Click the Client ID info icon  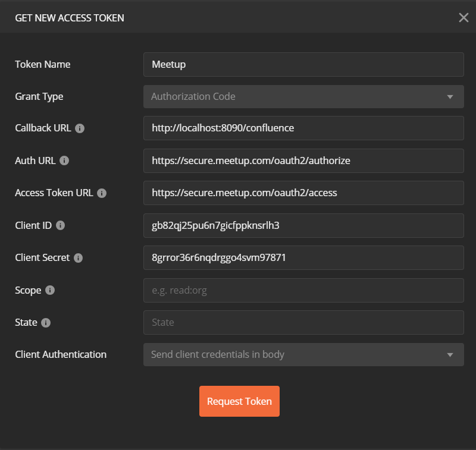pos(61,225)
